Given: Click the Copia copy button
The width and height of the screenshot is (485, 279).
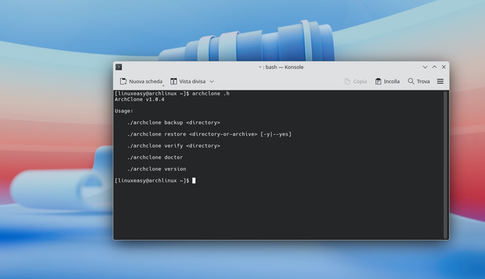Looking at the screenshot, I should pyautogui.click(x=355, y=81).
